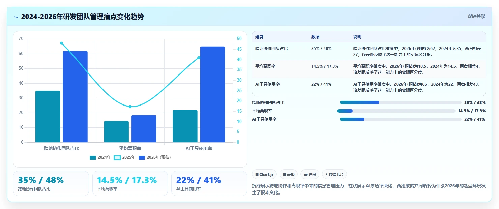Click the footer paragraph beginning 折线展示跨地协作
The height and width of the screenshot is (209, 499).
coord(369,189)
